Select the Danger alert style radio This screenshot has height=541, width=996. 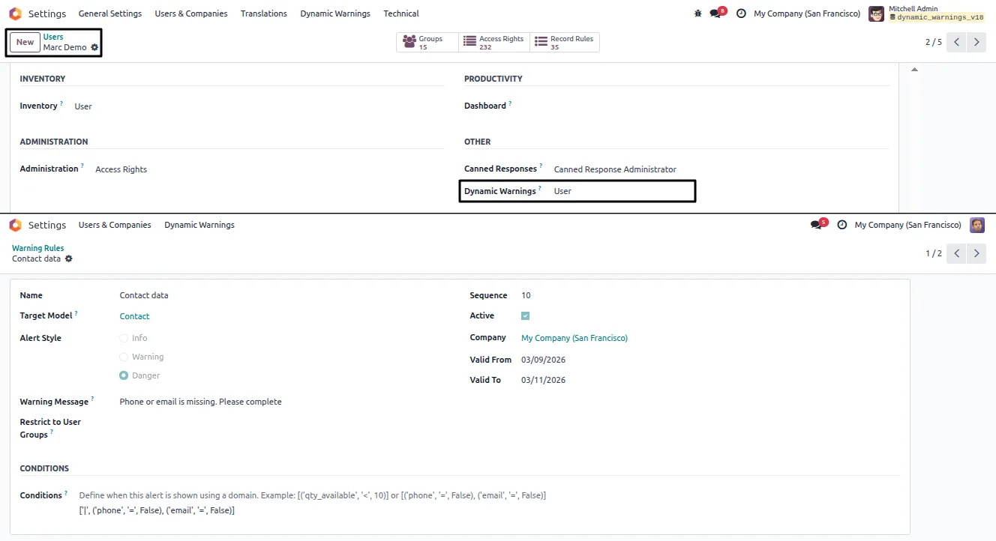(124, 375)
